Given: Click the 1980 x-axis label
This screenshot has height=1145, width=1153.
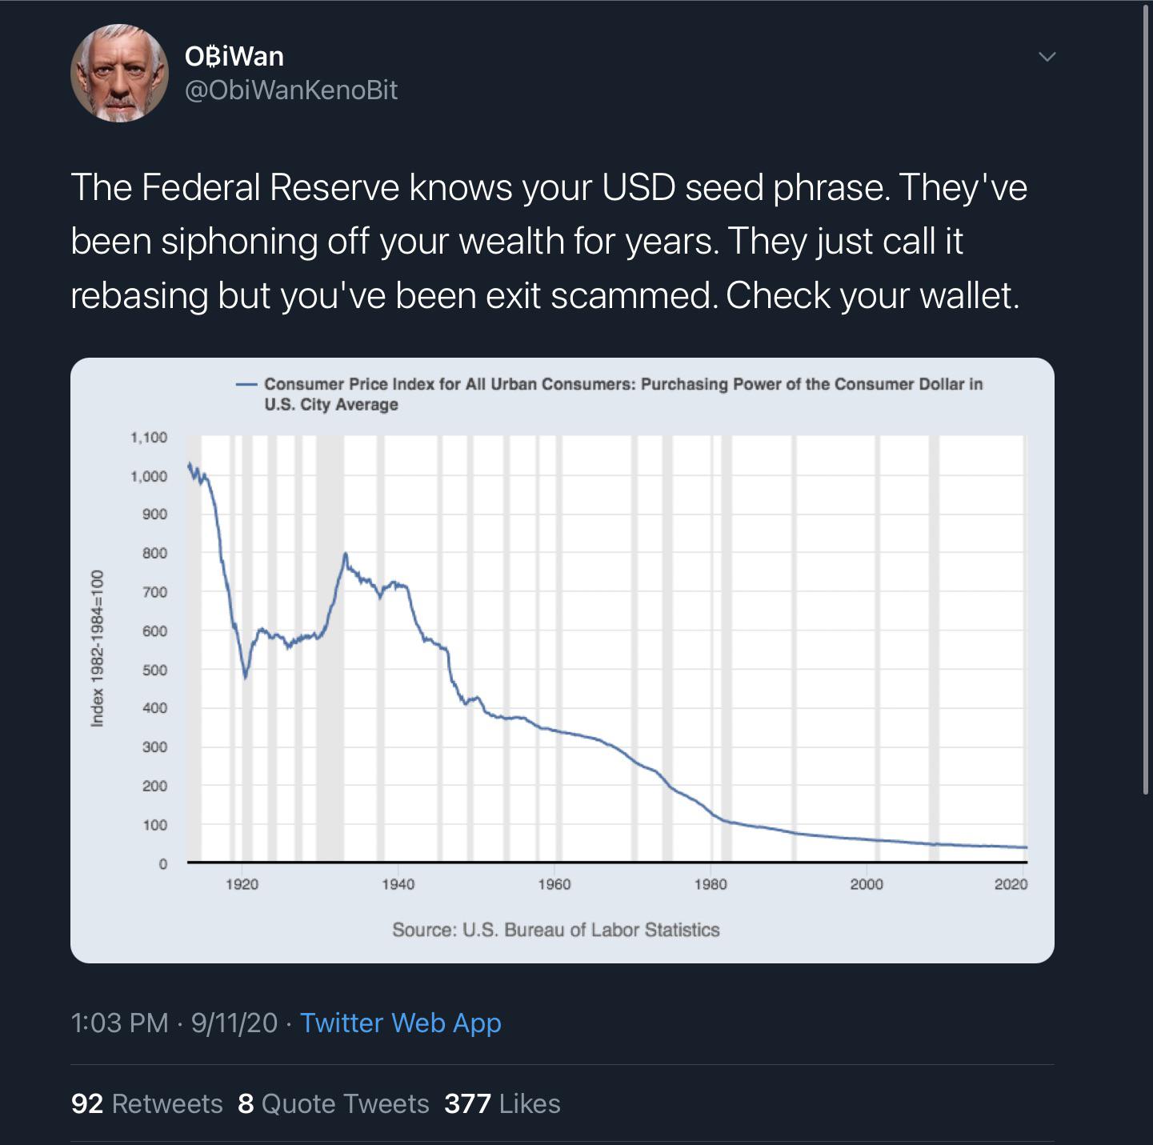Looking at the screenshot, I should (x=711, y=884).
